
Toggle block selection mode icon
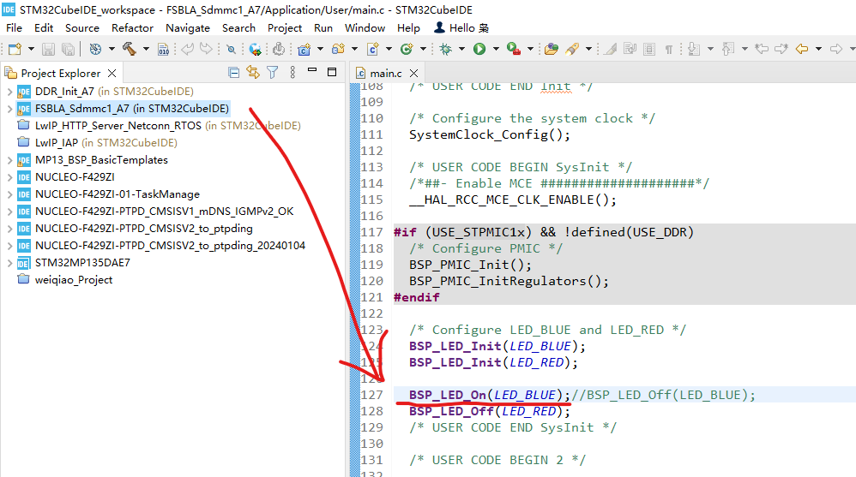coord(649,49)
